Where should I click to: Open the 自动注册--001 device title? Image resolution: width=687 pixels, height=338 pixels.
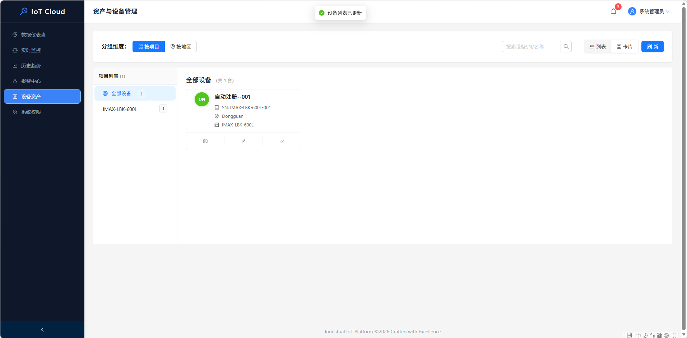[x=232, y=97]
